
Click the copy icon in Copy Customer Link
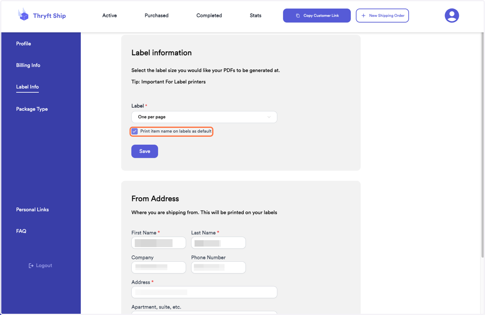[298, 16]
